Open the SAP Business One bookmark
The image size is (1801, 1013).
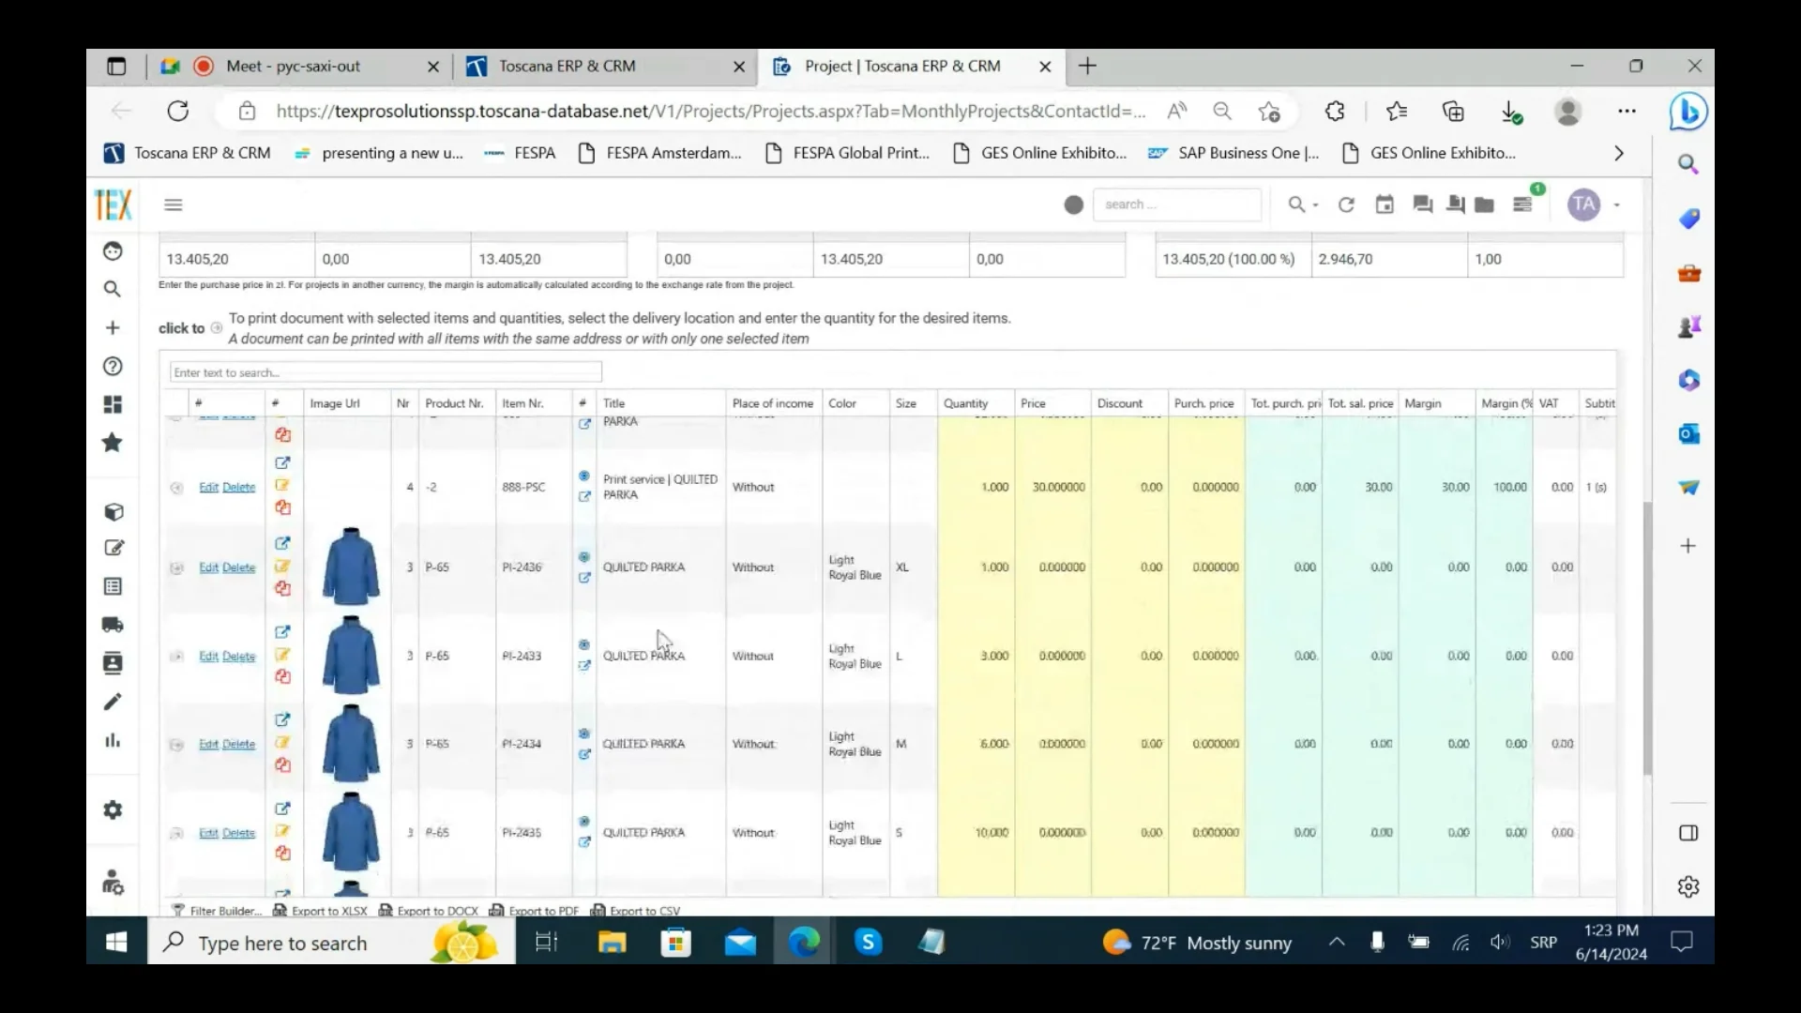(1233, 153)
